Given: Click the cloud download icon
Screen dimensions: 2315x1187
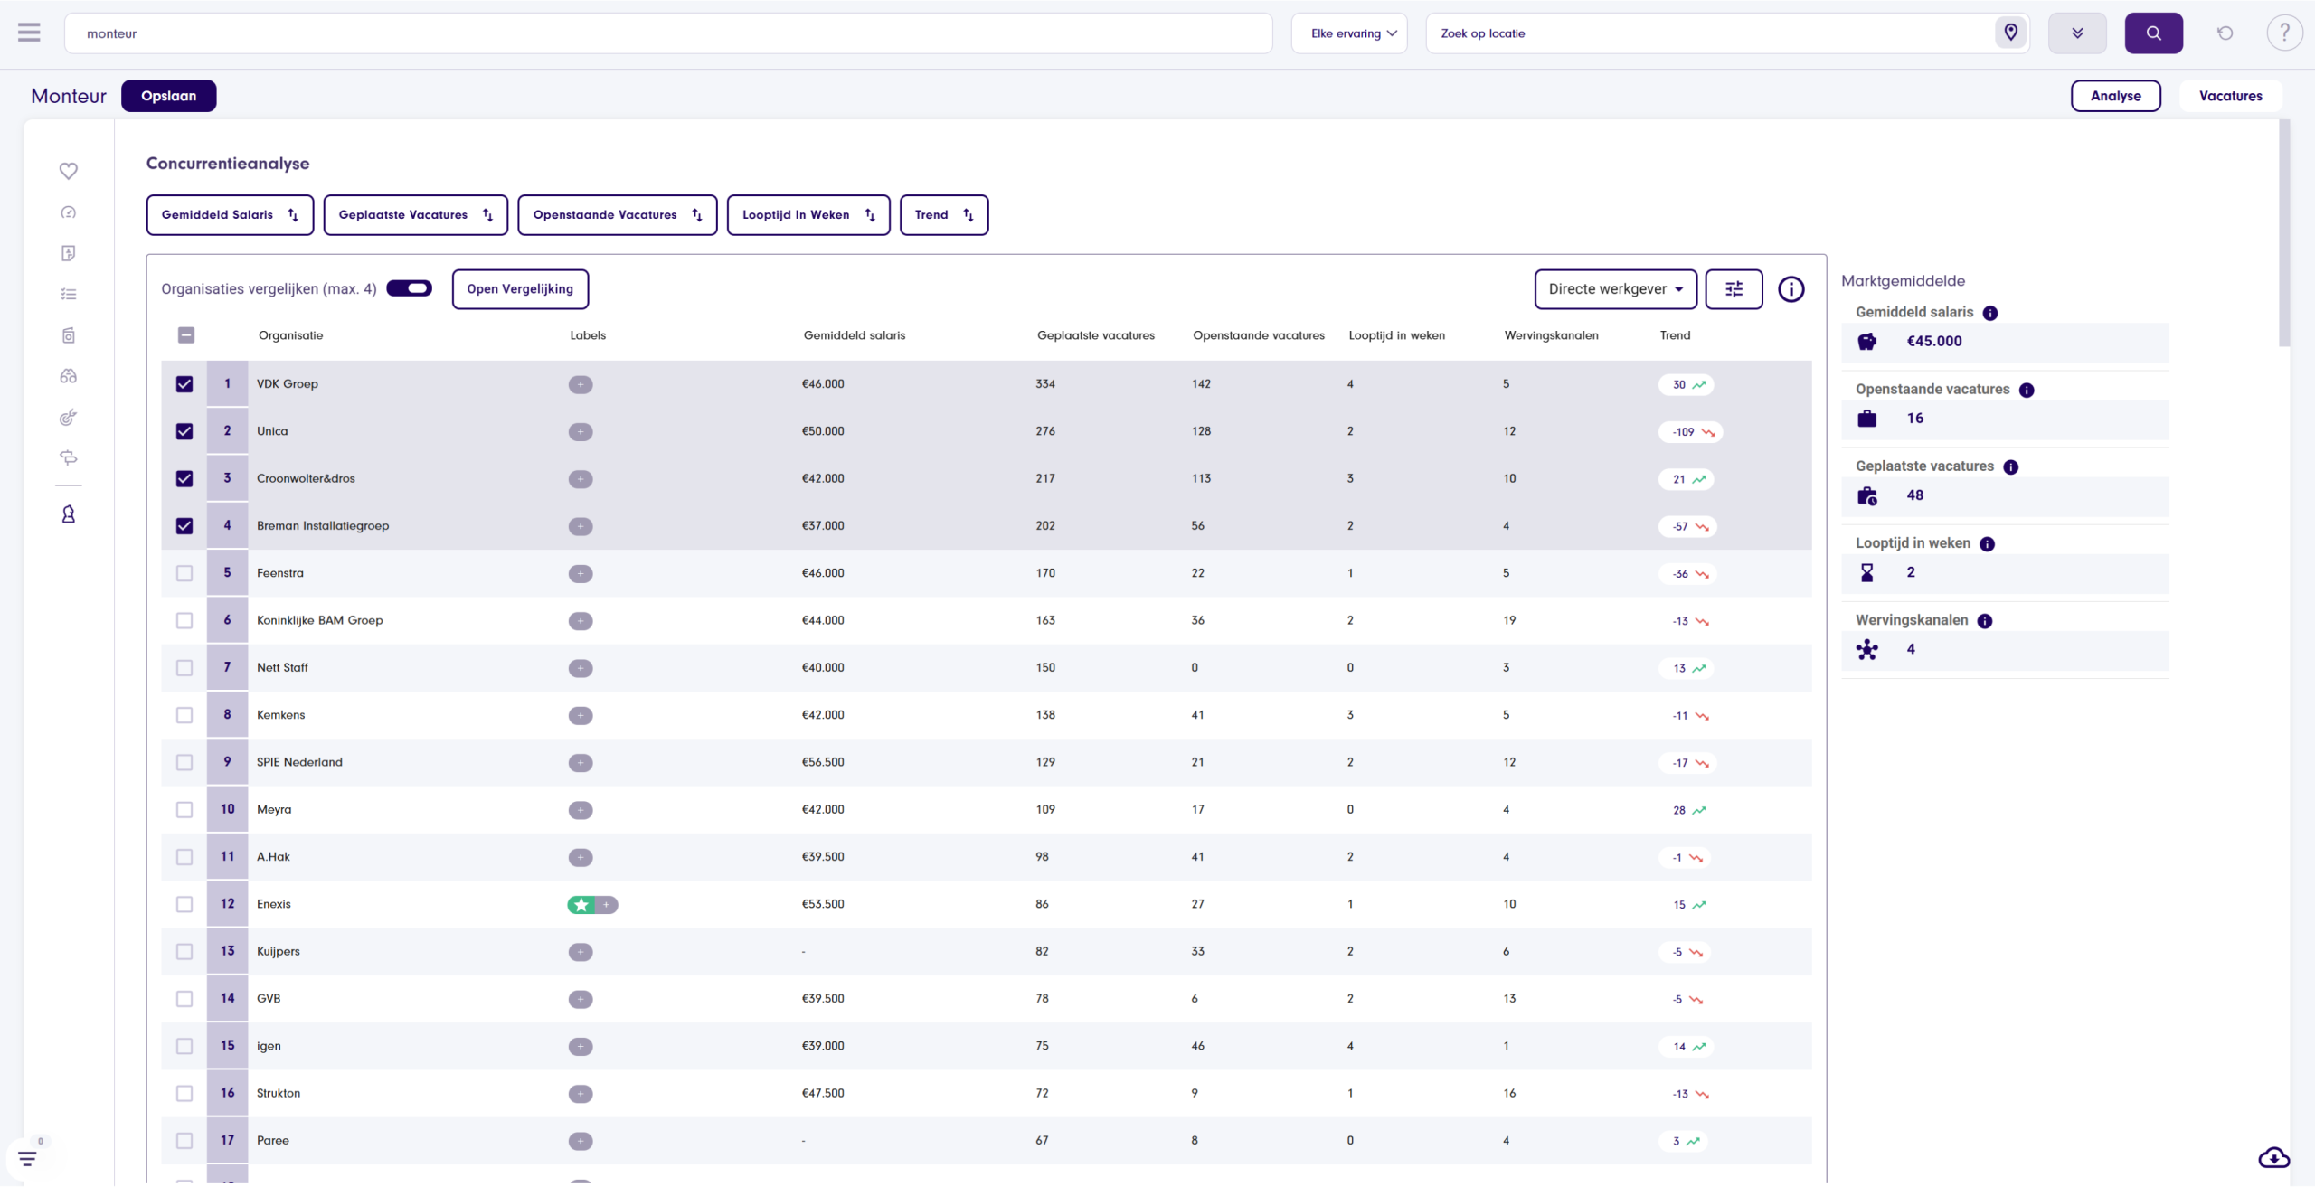Looking at the screenshot, I should tap(2273, 1158).
